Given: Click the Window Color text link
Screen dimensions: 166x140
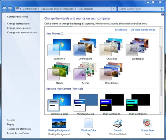Looking at the screenshot, I should coord(89,130).
